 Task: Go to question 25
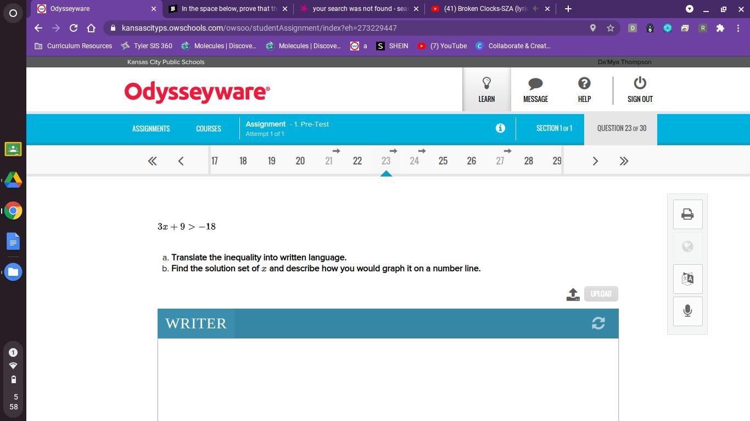(x=443, y=161)
